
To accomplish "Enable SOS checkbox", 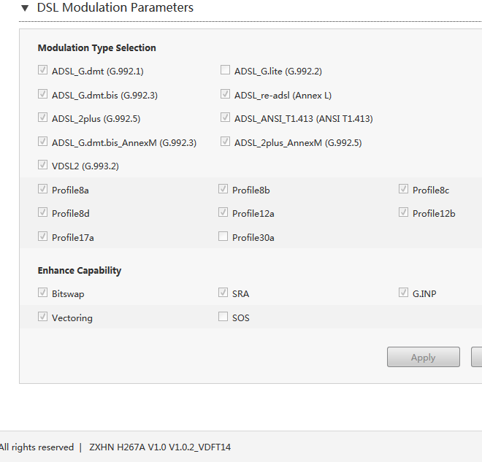I will pyautogui.click(x=223, y=317).
